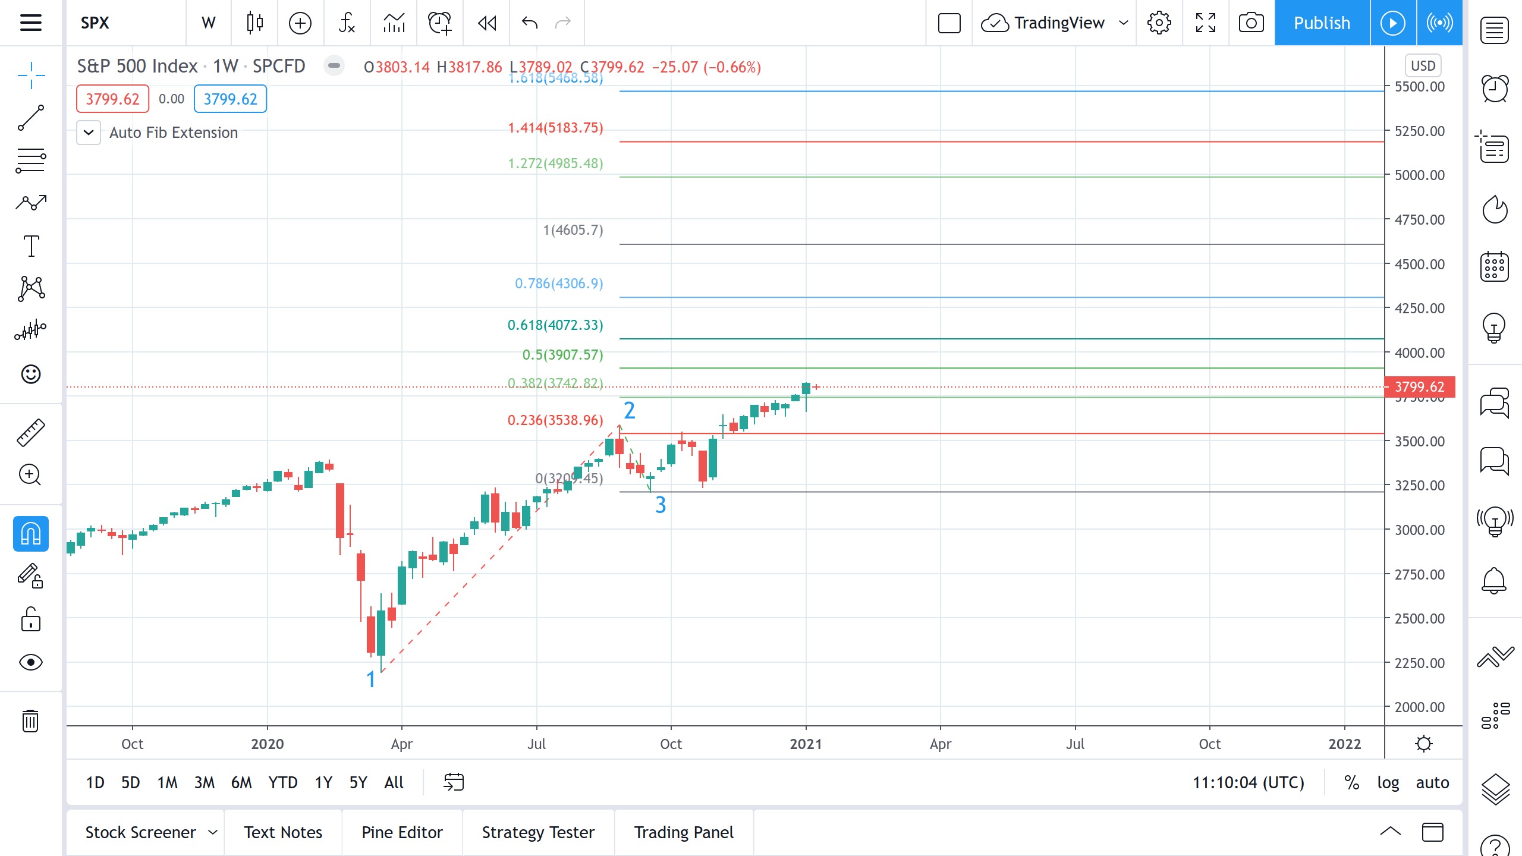Expand the Auto Fib Extension legend chevron
The width and height of the screenshot is (1522, 856).
point(89,133)
